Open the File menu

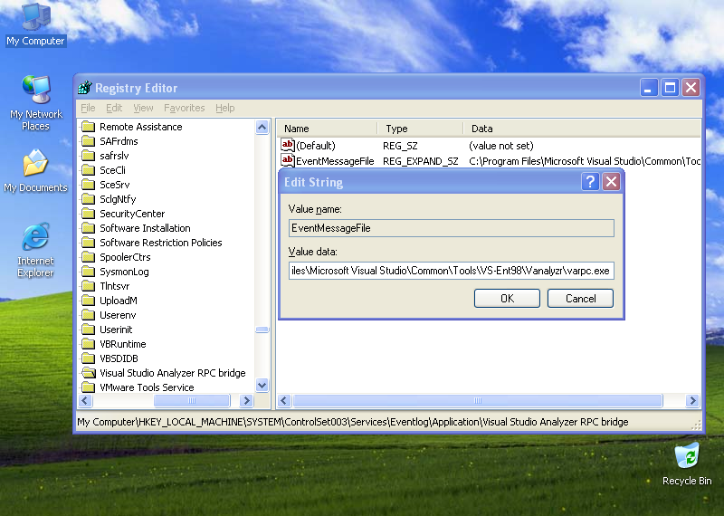tap(88, 108)
